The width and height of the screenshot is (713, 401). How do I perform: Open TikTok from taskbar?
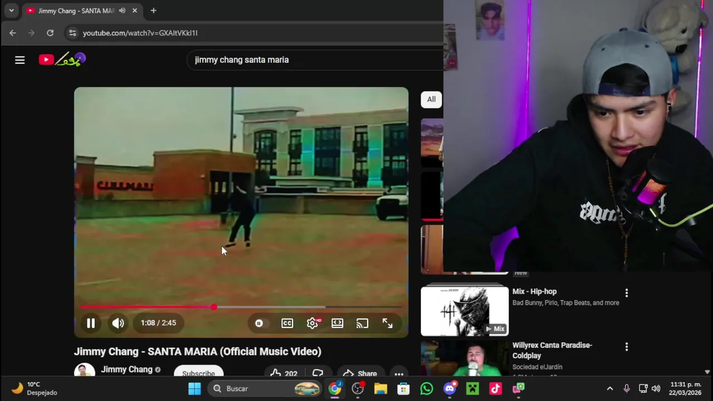[x=495, y=389]
